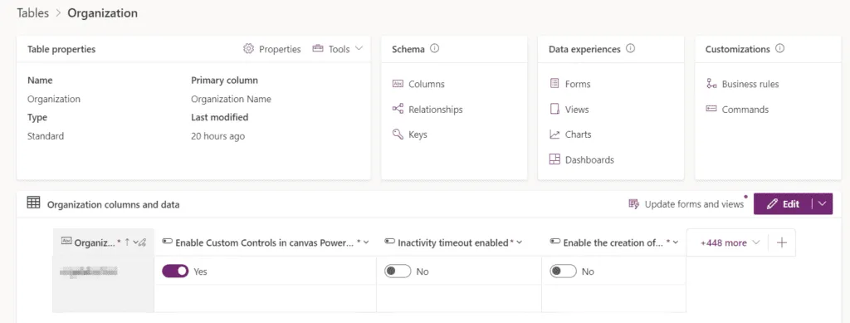Open the Columns link
The width and height of the screenshot is (850, 323).
coord(426,84)
